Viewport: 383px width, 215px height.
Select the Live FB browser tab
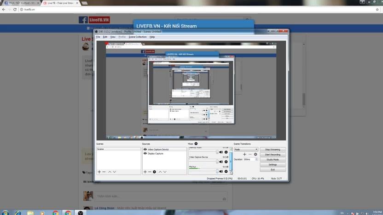click(x=60, y=3)
